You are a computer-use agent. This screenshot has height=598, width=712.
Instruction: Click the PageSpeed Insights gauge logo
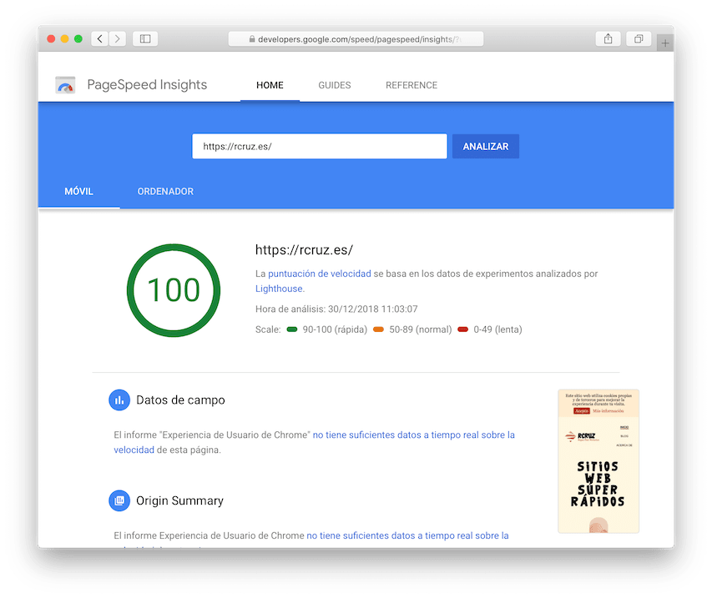coord(65,85)
